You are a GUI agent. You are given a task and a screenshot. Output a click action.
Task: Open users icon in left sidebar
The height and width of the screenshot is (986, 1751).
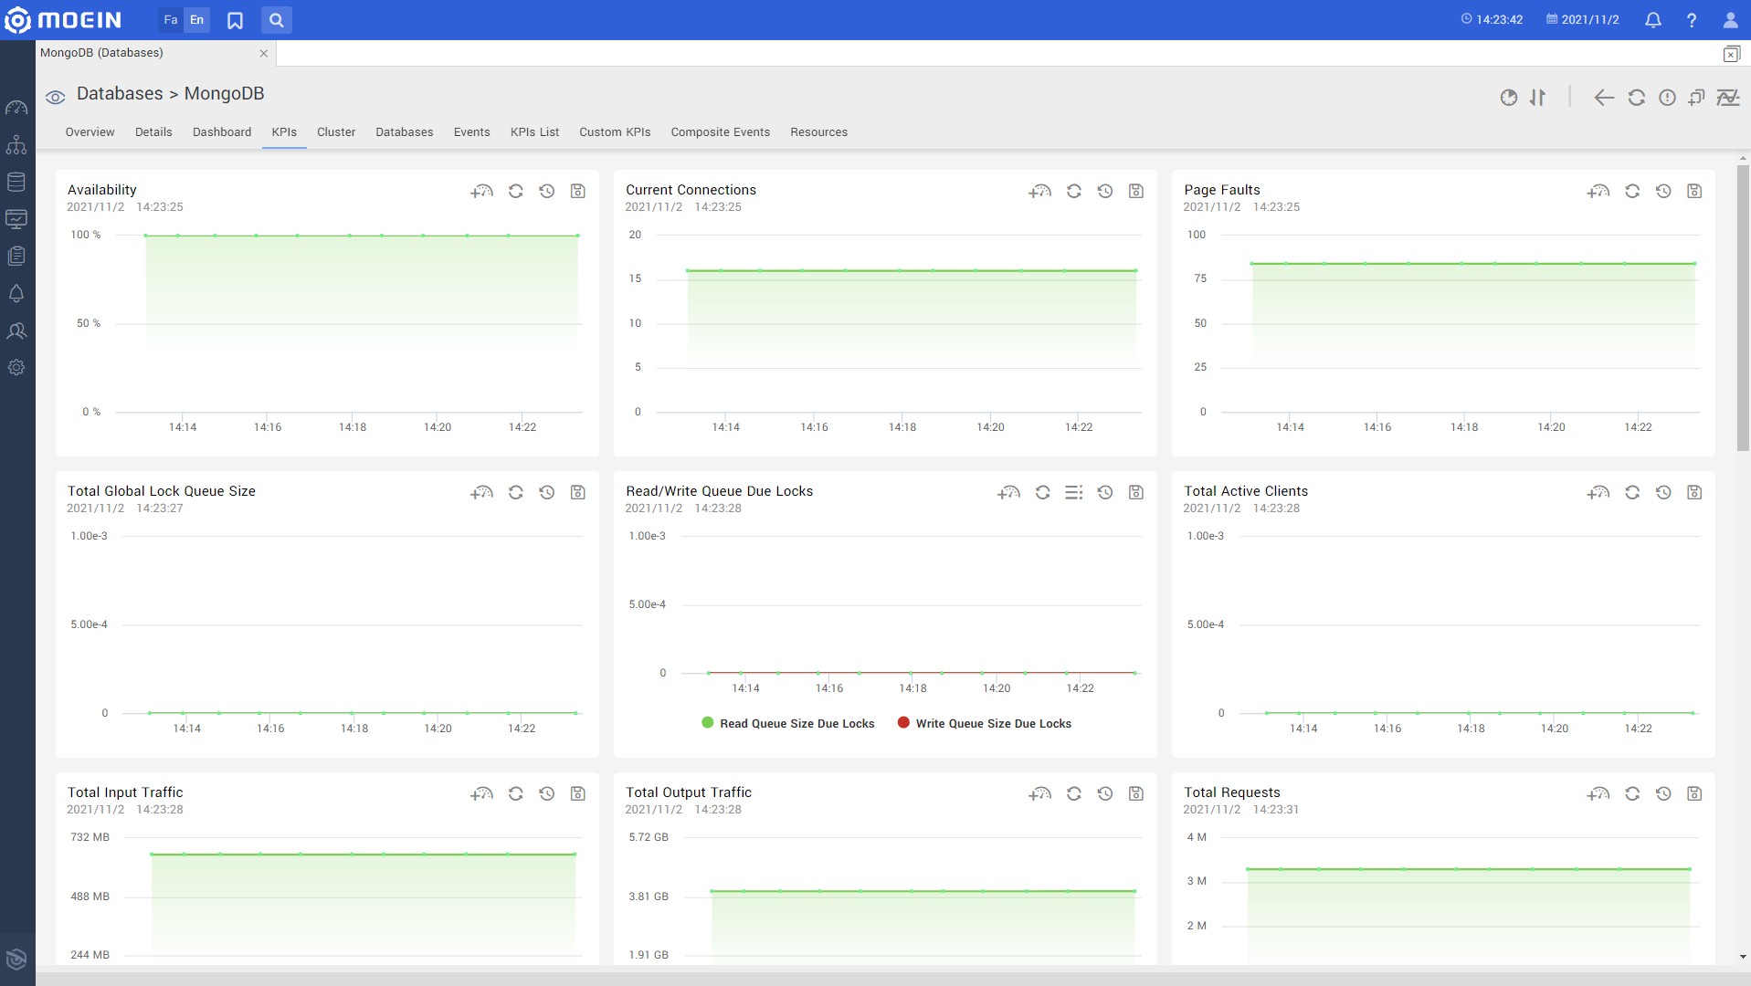click(16, 330)
